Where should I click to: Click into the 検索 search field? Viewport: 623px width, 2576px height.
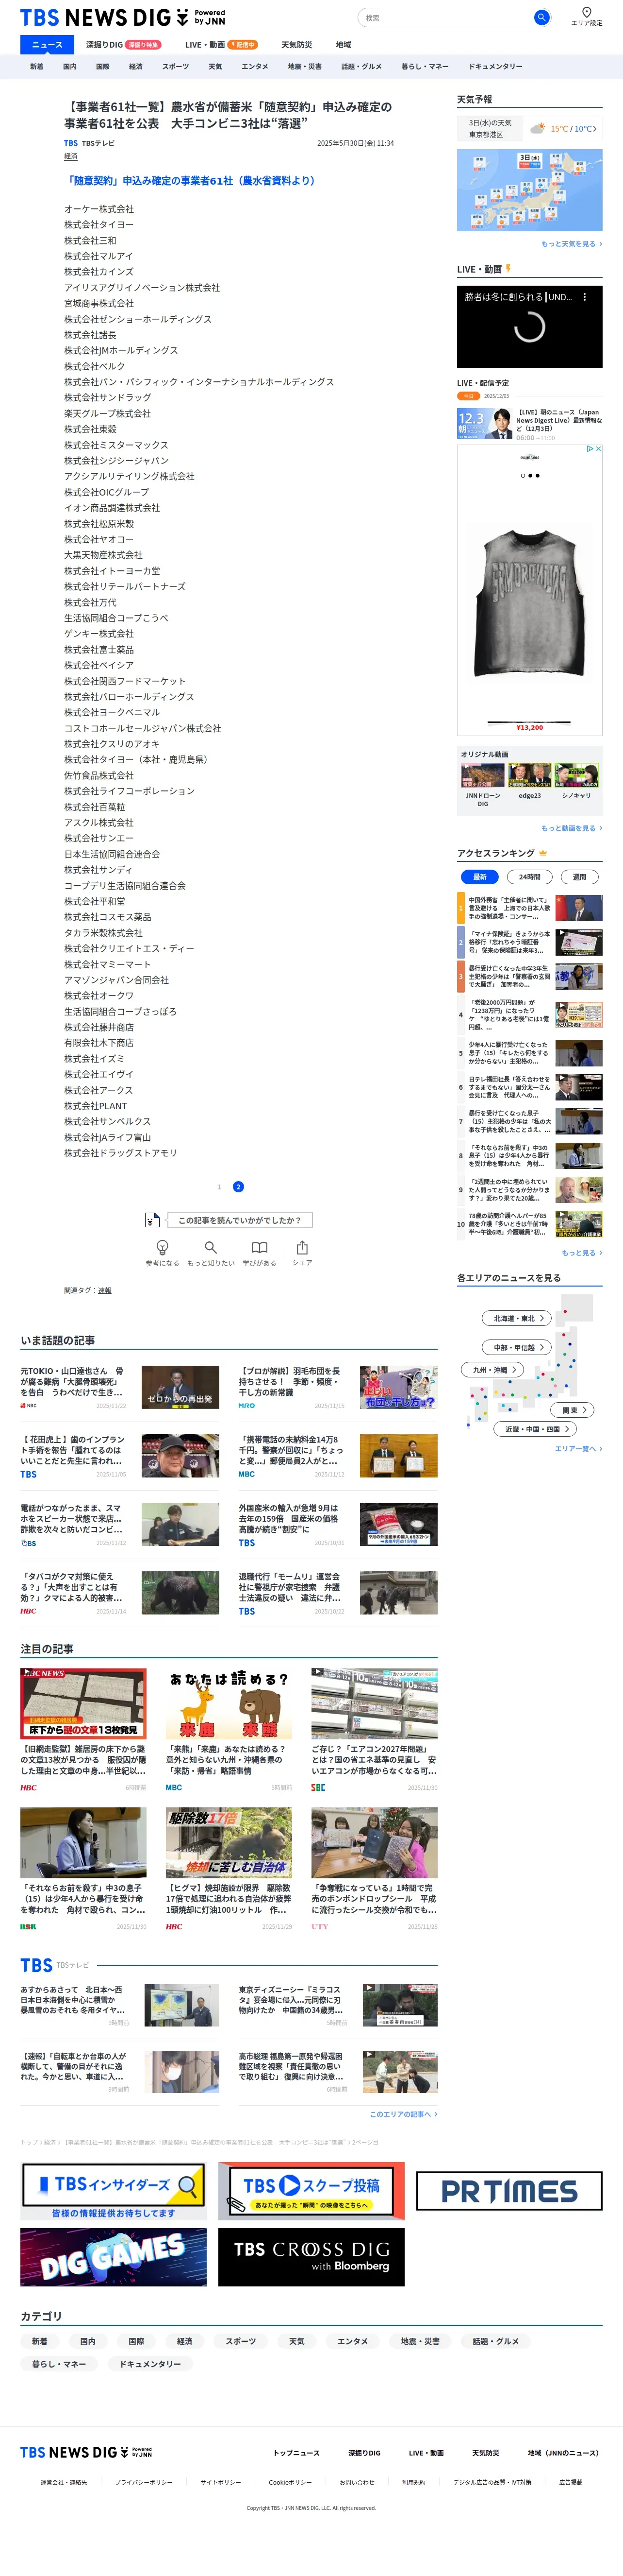point(446,17)
